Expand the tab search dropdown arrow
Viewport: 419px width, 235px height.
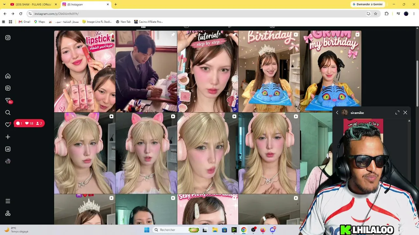click(x=4, y=4)
